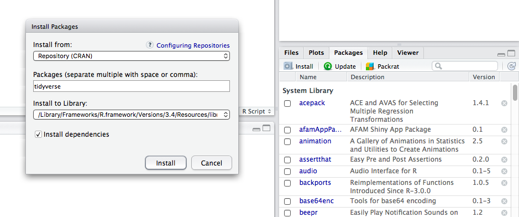Remove the base64enc package
The image size is (519, 217).
pos(505,201)
